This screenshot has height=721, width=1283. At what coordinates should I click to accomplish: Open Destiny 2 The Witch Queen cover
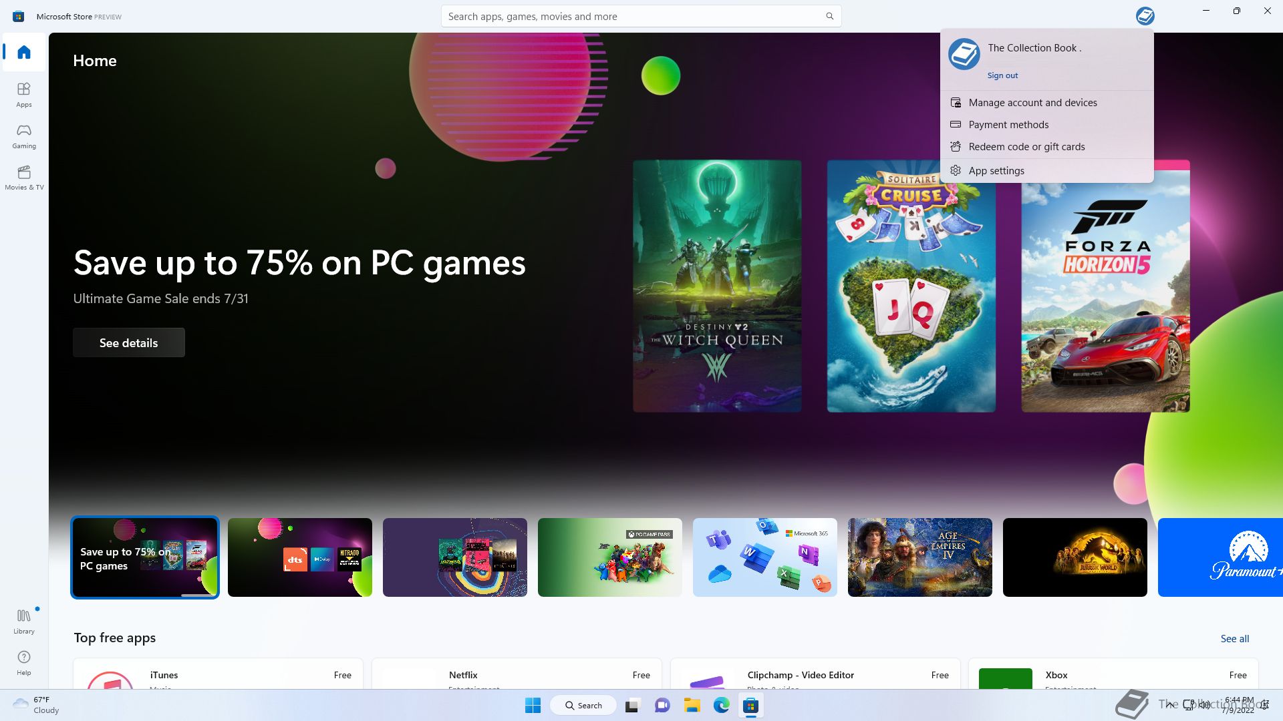point(717,286)
